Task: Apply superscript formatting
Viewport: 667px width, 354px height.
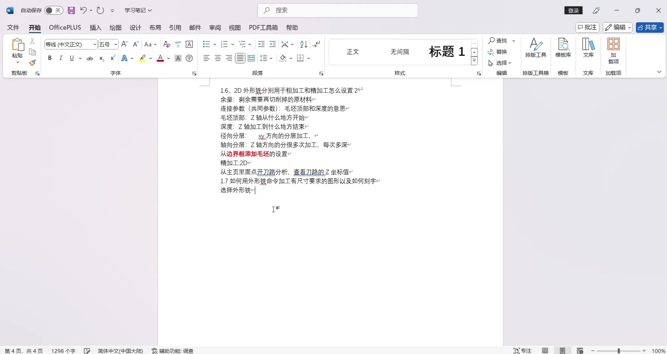Action: click(112, 58)
